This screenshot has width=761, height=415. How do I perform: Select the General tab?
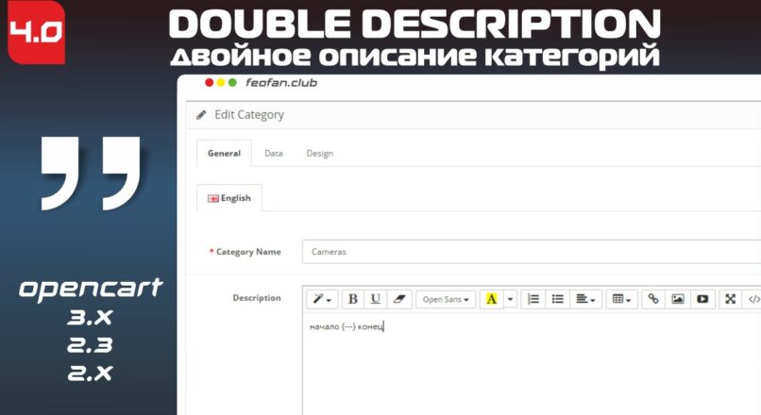click(x=224, y=153)
